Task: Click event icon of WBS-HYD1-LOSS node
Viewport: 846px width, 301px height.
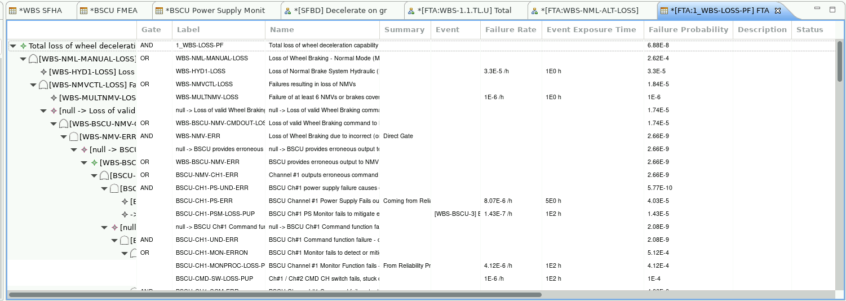Action: tap(43, 72)
